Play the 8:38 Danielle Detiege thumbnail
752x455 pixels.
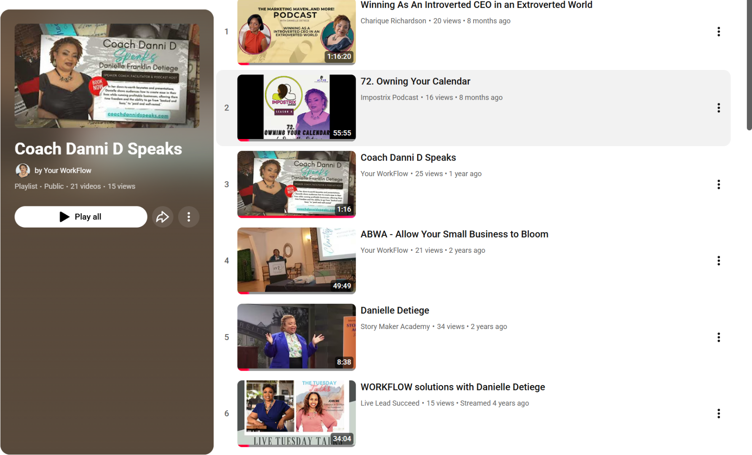point(297,337)
